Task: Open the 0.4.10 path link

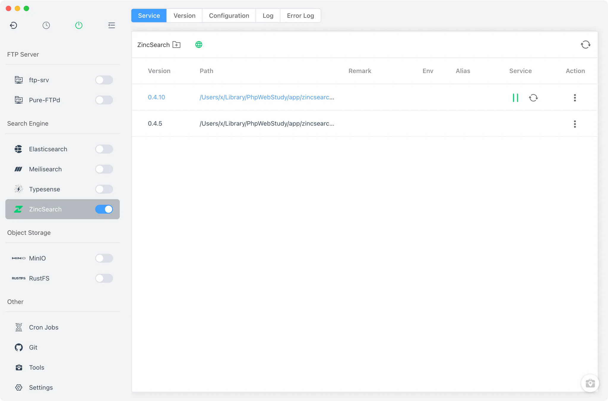Action: click(x=267, y=97)
